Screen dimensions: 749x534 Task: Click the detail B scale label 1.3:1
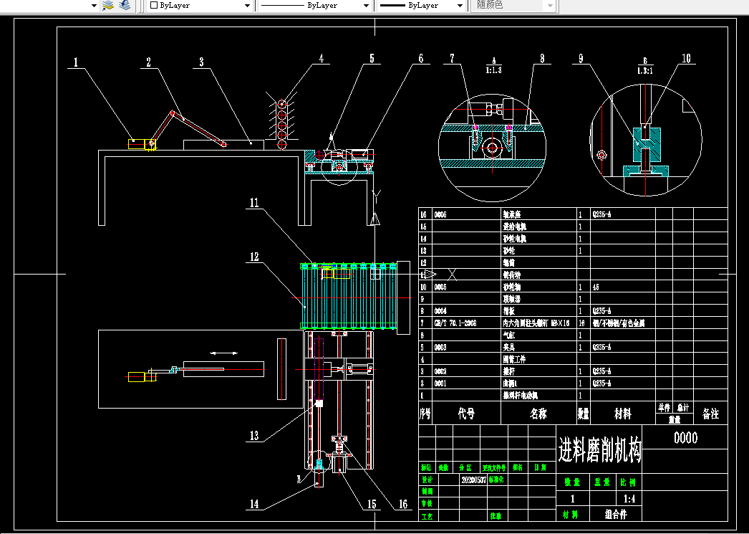coord(645,71)
